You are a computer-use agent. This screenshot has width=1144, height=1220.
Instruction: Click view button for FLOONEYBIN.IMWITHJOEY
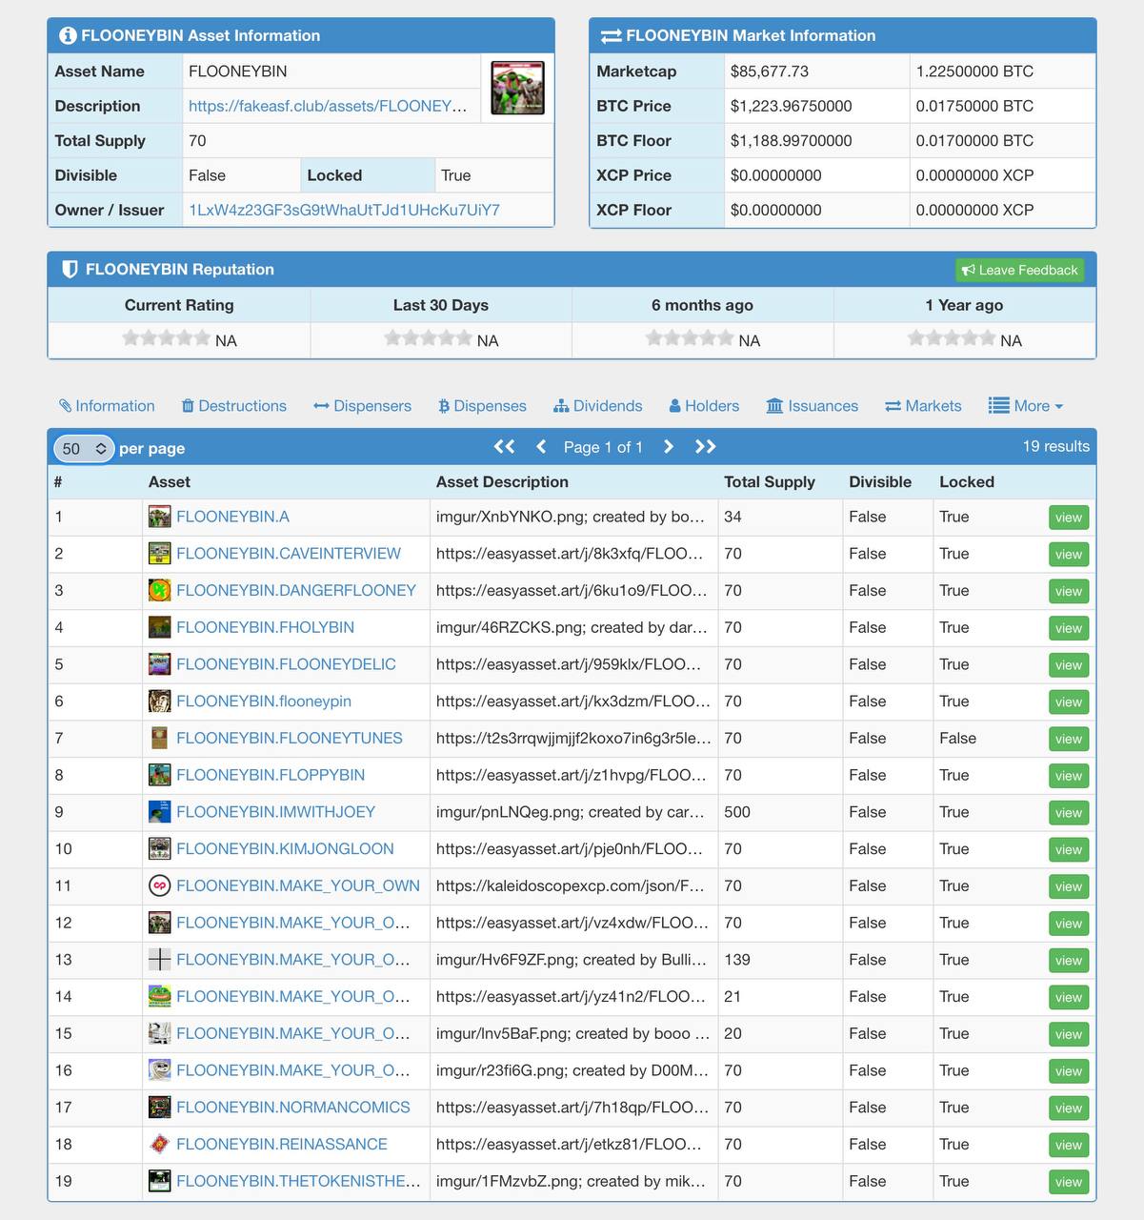click(1068, 813)
